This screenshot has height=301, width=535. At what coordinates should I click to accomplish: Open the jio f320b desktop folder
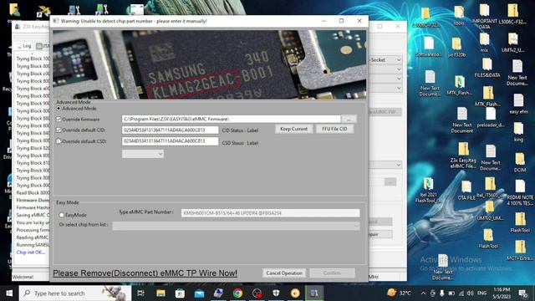(x=457, y=47)
